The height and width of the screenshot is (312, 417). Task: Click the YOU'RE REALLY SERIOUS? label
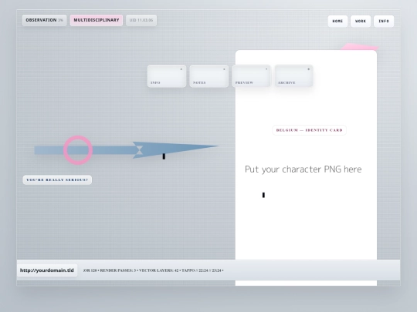coord(57,179)
